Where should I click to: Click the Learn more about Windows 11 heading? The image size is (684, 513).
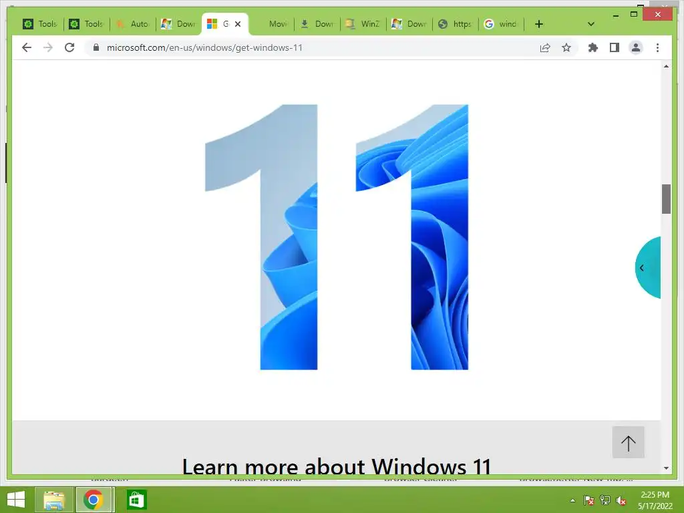337,466
